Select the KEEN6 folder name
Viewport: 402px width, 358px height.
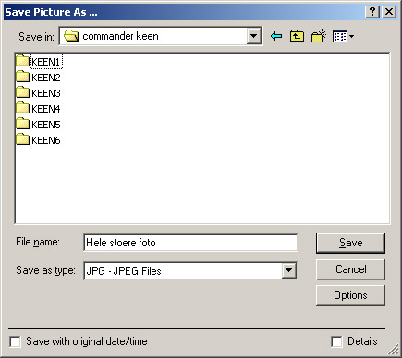(46, 140)
